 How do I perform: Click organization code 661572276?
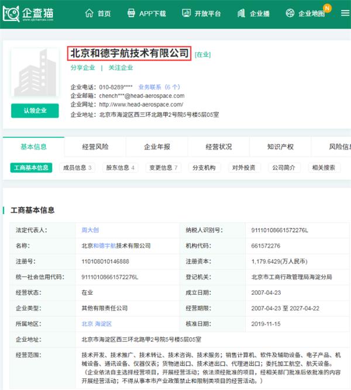(266, 246)
